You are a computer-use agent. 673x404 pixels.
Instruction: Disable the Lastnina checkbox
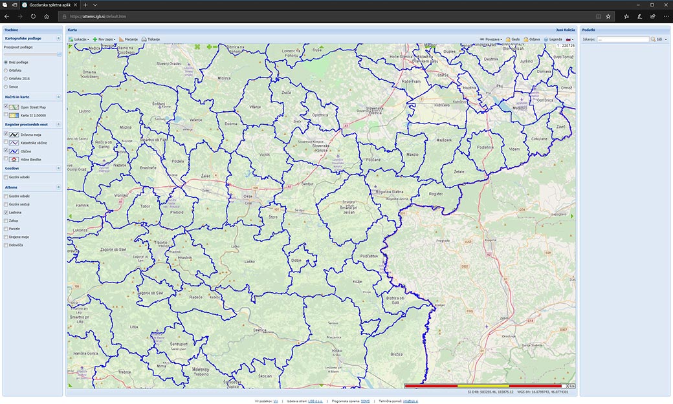(x=6, y=212)
